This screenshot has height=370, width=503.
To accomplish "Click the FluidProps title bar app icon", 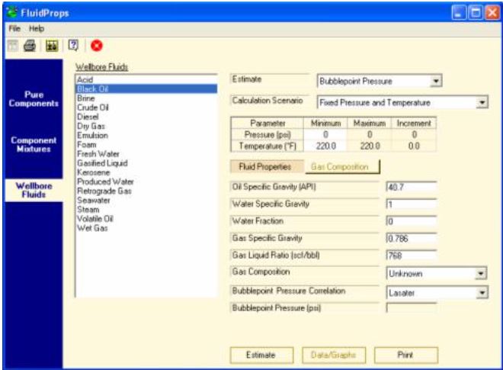I will click(12, 11).
